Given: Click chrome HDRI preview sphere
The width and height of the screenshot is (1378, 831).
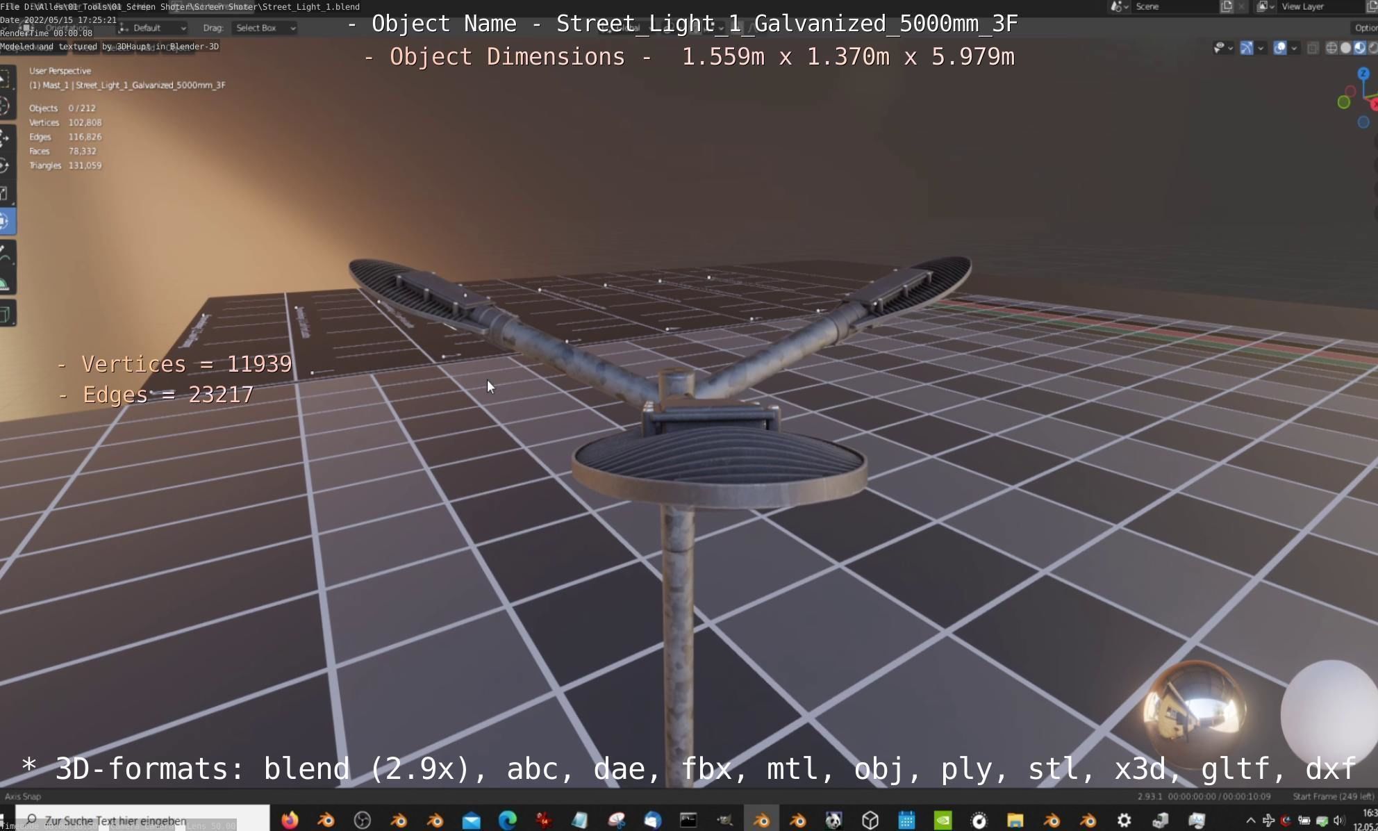Looking at the screenshot, I should pyautogui.click(x=1195, y=711).
